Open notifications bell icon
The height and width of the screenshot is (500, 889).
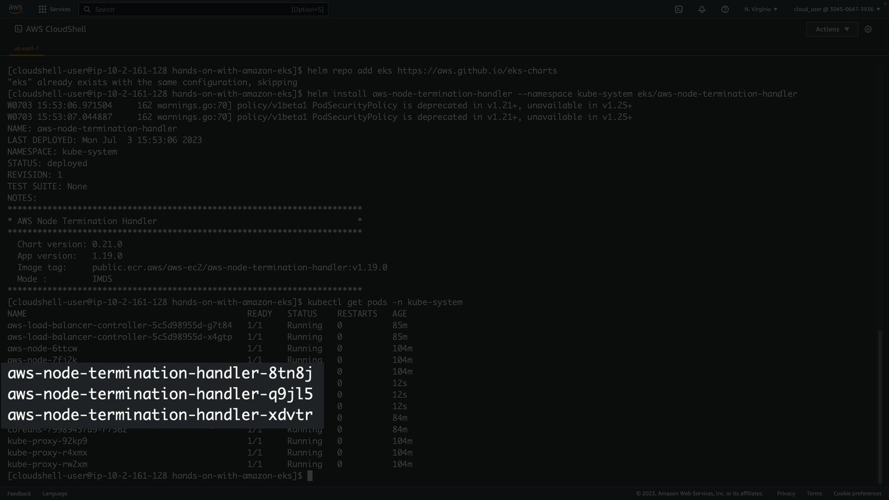[702, 9]
